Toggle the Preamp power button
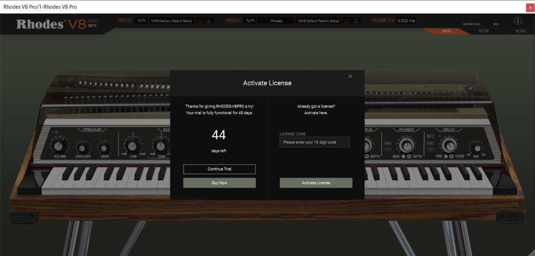This screenshot has width=535, height=256. coord(56,132)
